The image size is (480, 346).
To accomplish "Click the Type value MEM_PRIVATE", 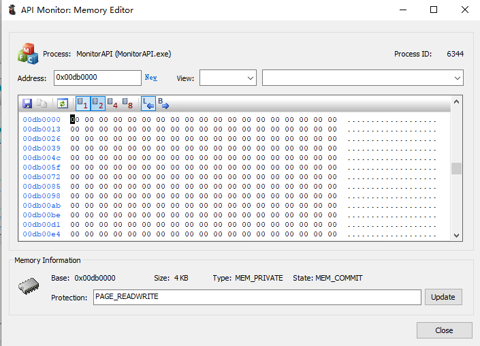I will point(259,278).
